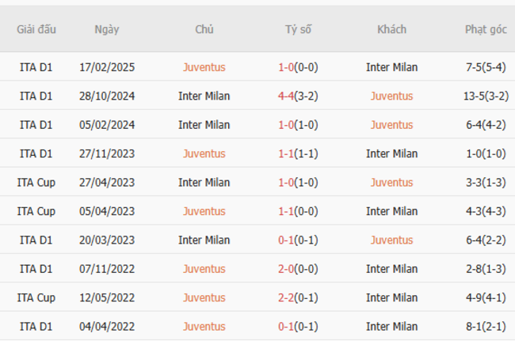Click ITA Cup label for 05/04/2023 match

[x=36, y=211]
